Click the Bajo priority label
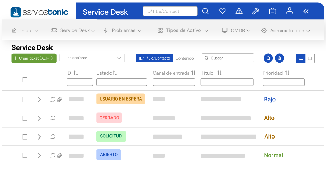The height and width of the screenshot is (171, 326). click(x=270, y=99)
